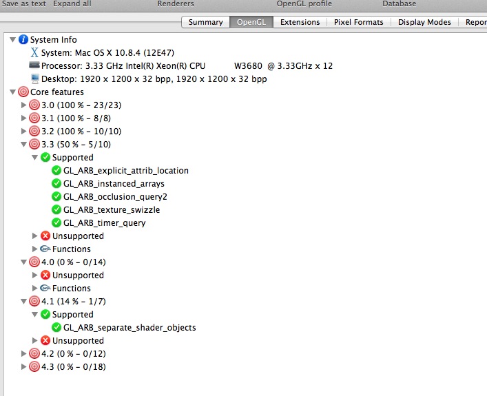
Task: Click Save as text toolbar button
Action: pyautogui.click(x=24, y=3)
